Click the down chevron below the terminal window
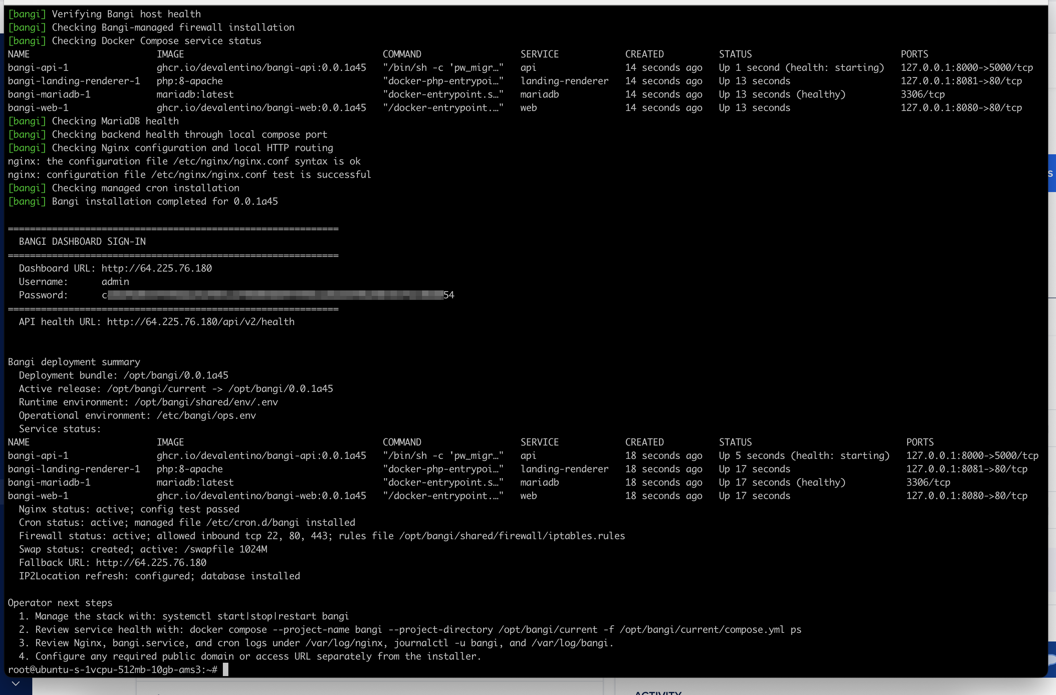This screenshot has width=1056, height=695. point(15,684)
